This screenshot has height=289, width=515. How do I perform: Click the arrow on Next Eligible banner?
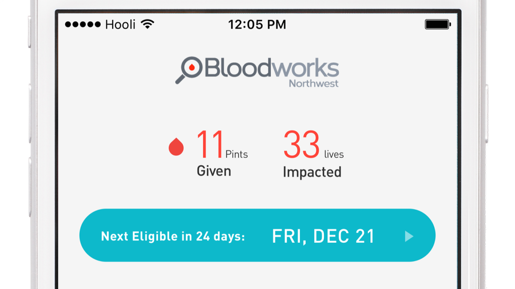[x=409, y=236]
